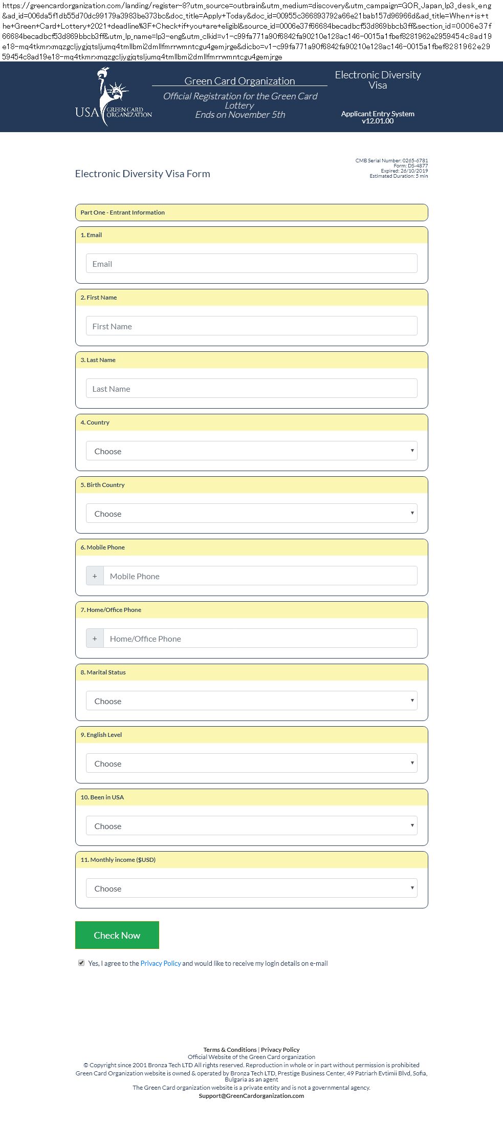The height and width of the screenshot is (1144, 503).
Task: Click into the Last Name field
Action: coord(251,388)
